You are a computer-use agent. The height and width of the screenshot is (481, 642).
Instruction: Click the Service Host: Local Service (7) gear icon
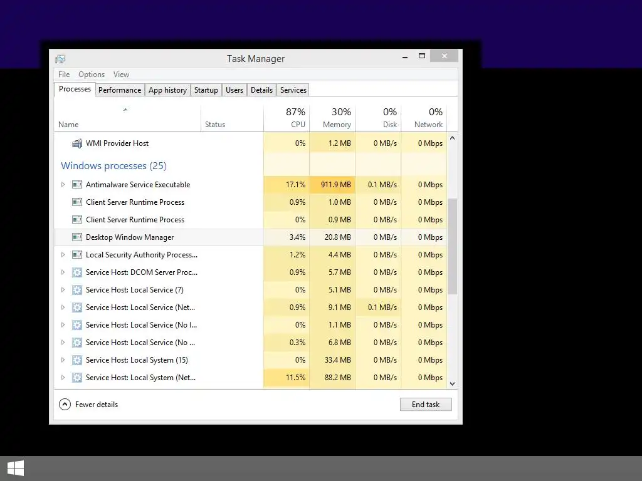pyautogui.click(x=77, y=290)
